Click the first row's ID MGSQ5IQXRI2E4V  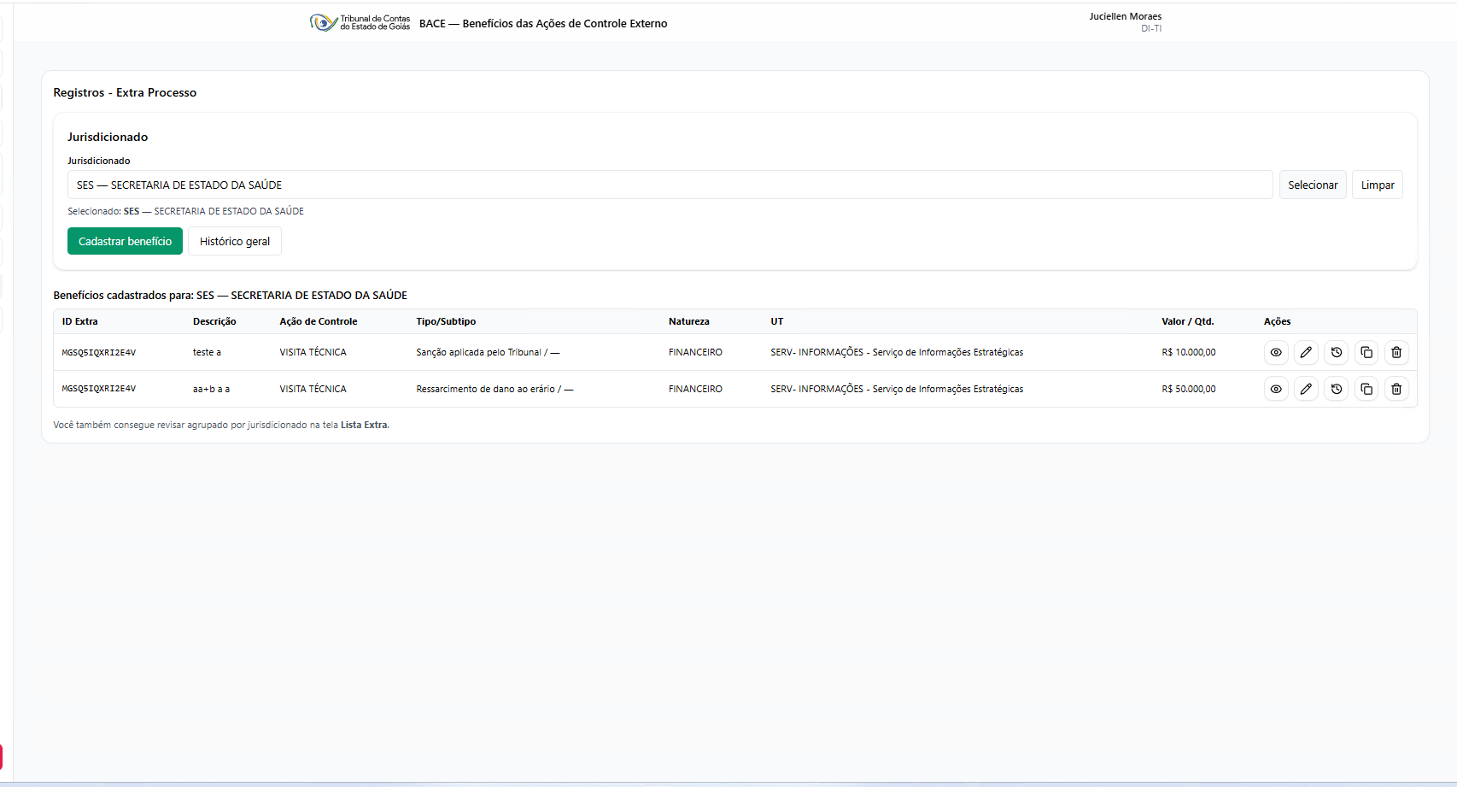coord(99,352)
